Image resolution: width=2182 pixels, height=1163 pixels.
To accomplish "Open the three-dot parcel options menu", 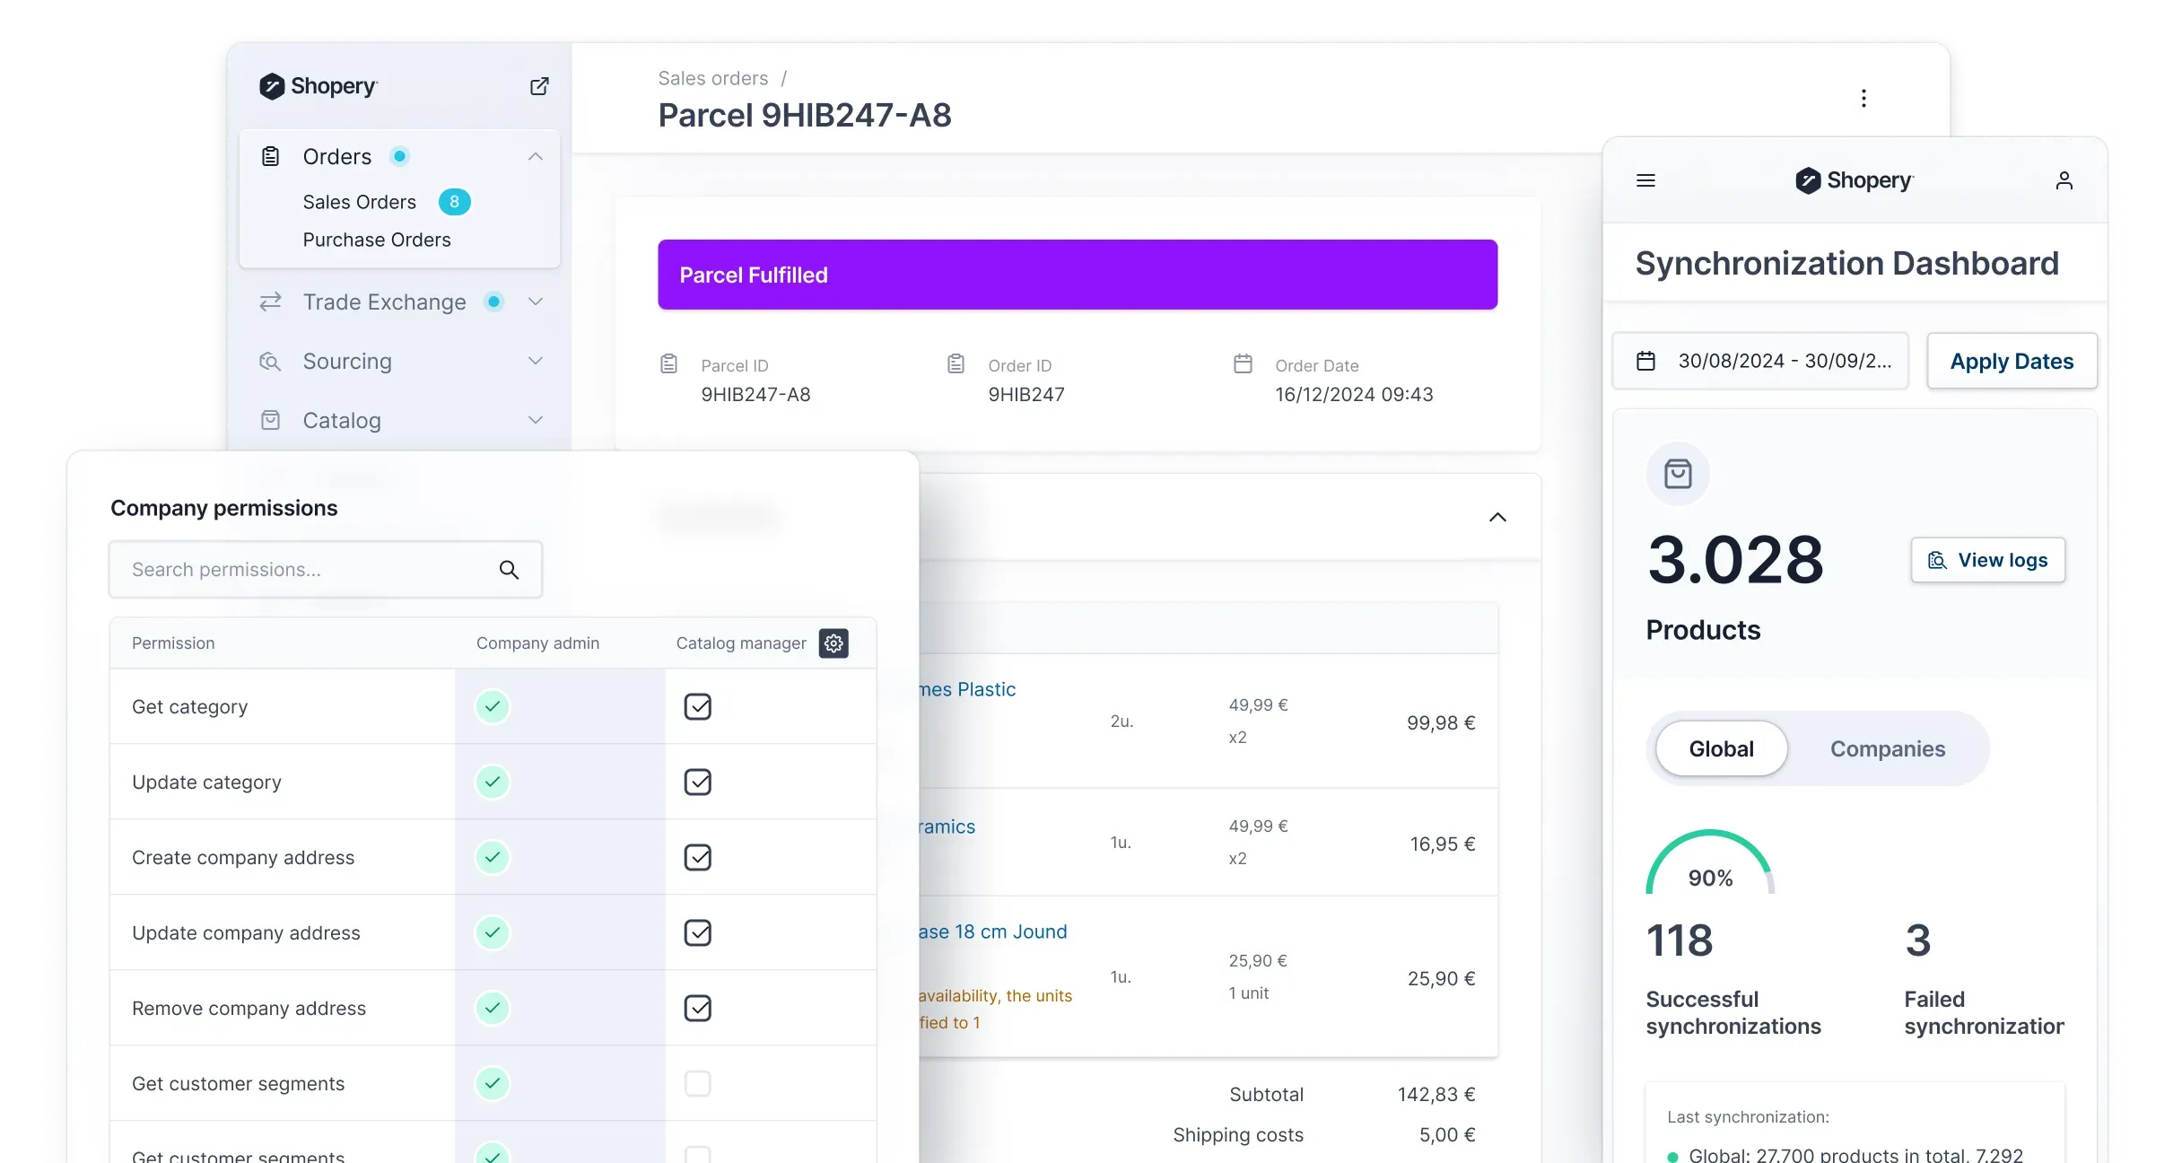I will pos(1863,99).
